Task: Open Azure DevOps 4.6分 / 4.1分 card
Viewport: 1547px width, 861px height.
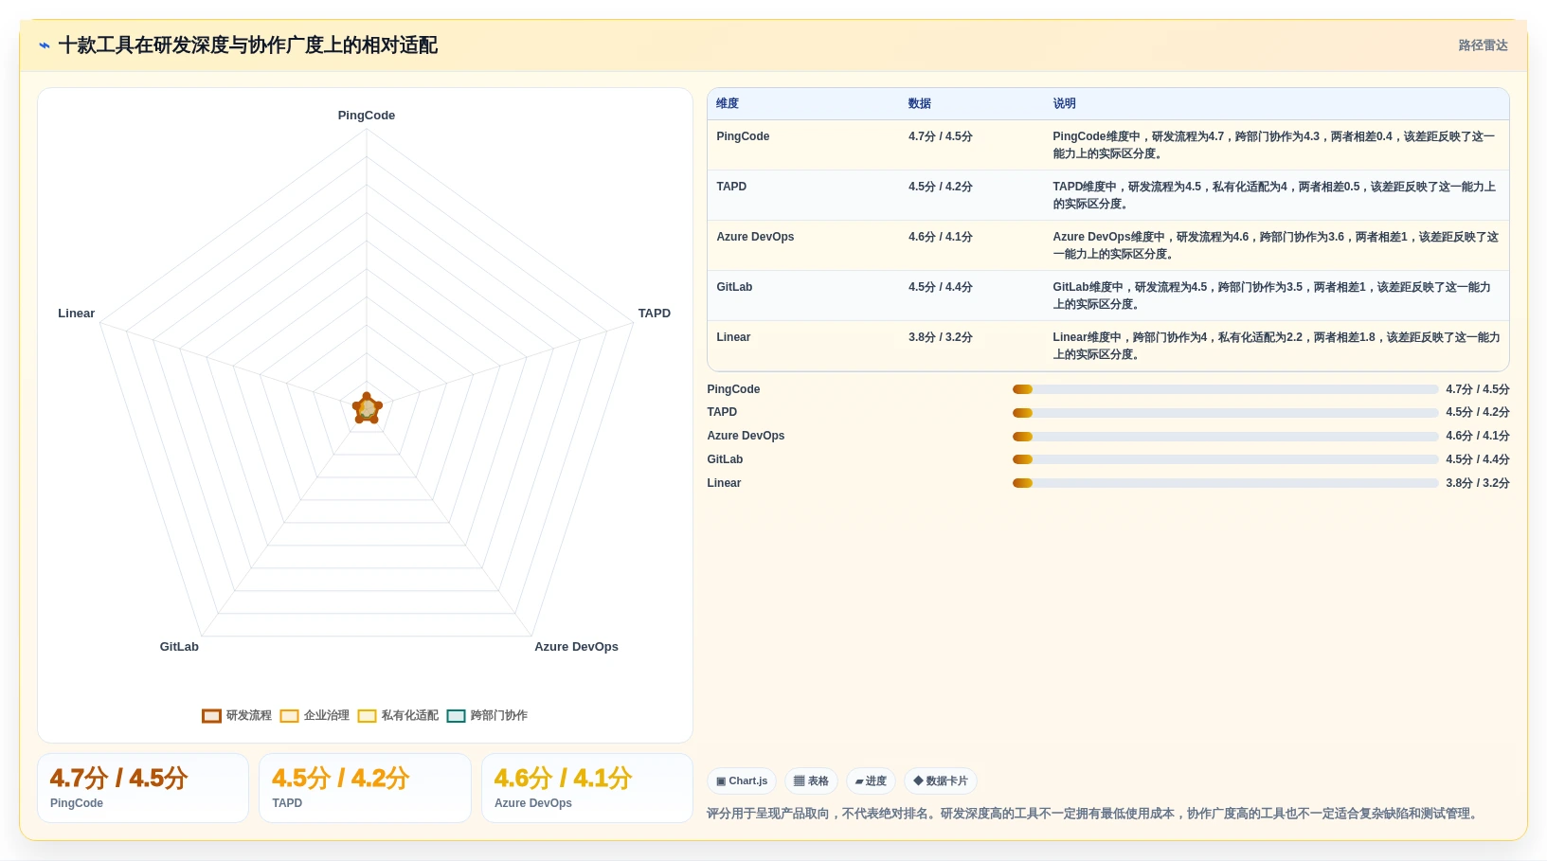Action: tap(587, 788)
